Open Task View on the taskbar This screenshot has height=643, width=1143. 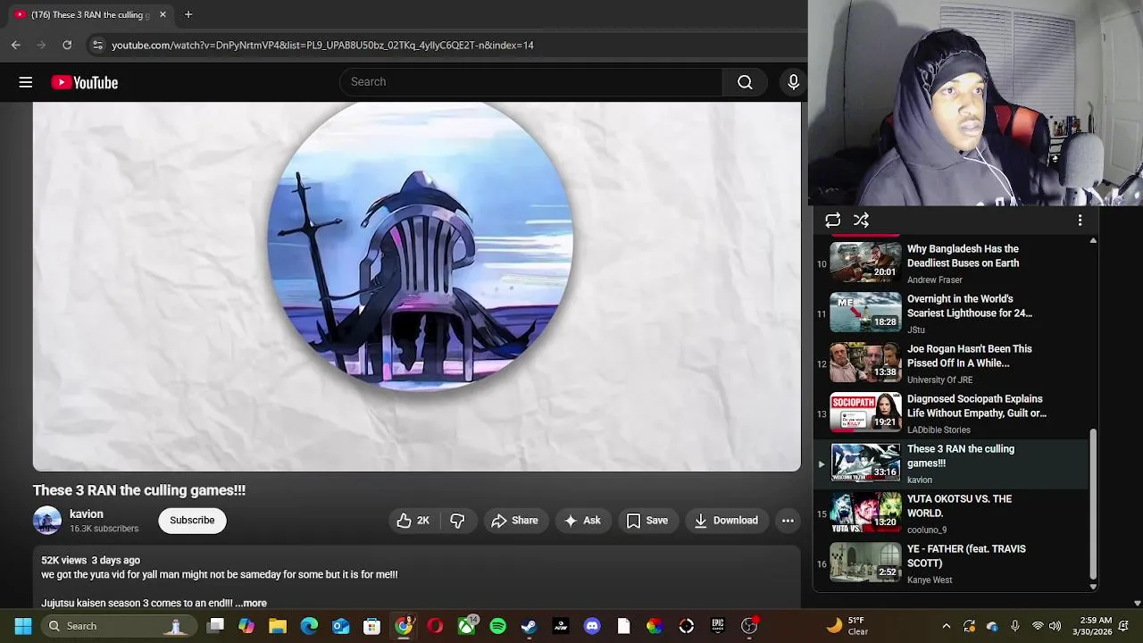tap(216, 626)
